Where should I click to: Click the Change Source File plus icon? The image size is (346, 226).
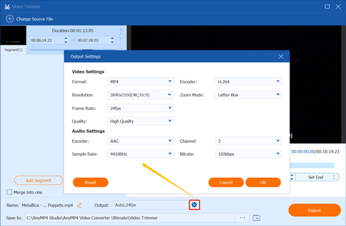[x=9, y=19]
